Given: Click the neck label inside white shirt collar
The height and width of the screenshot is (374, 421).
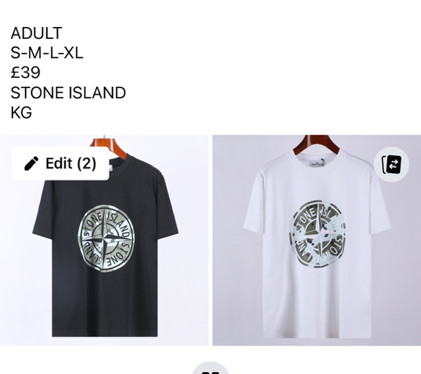Looking at the screenshot, I should click(318, 163).
